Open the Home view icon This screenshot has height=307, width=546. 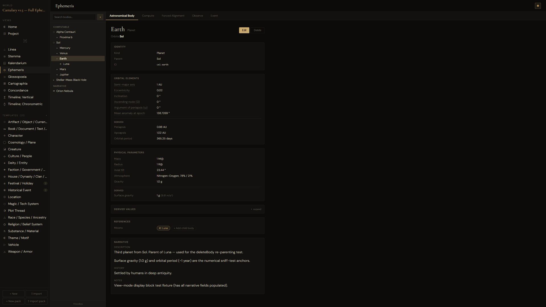pyautogui.click(x=5, y=27)
